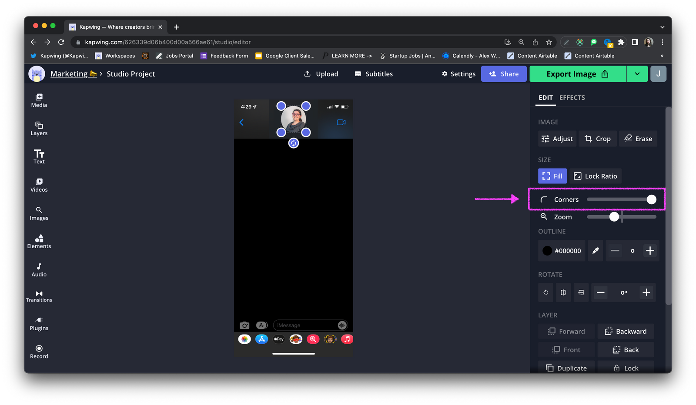Click the rotate handle below the photo

click(294, 143)
